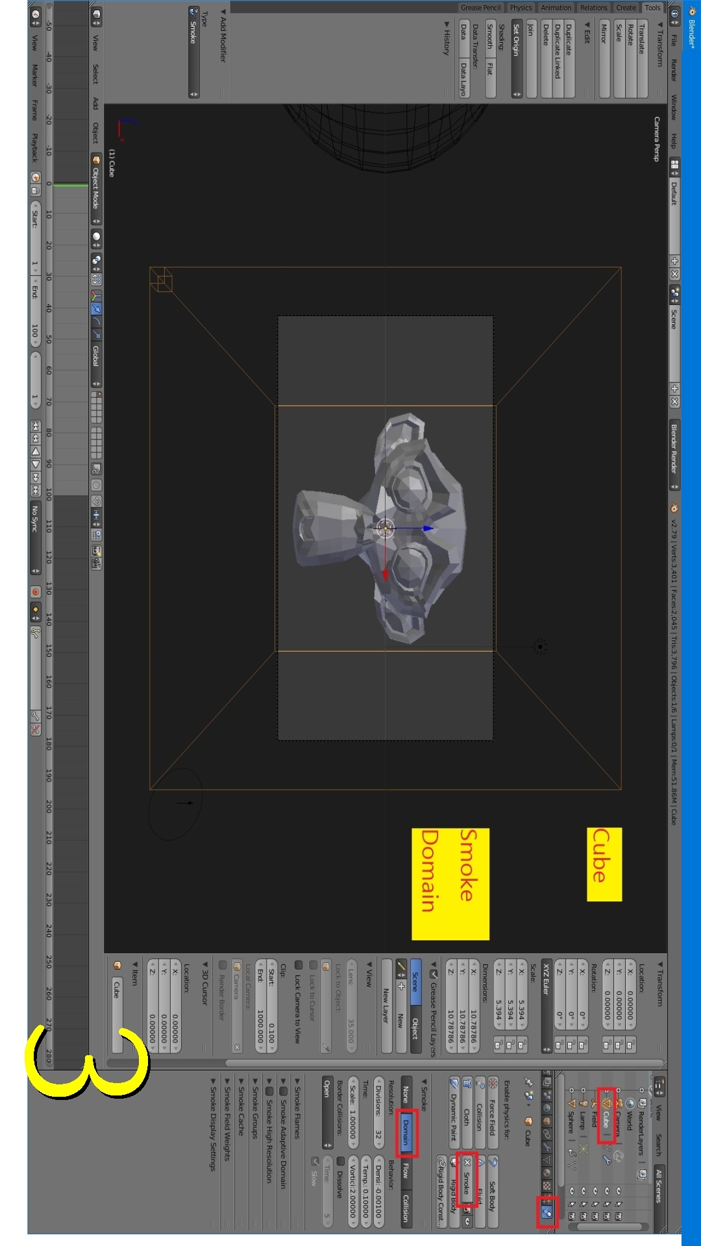The width and height of the screenshot is (701, 1246).
Task: Enable Smoke High Resolution checkbox
Action: coord(269,1092)
